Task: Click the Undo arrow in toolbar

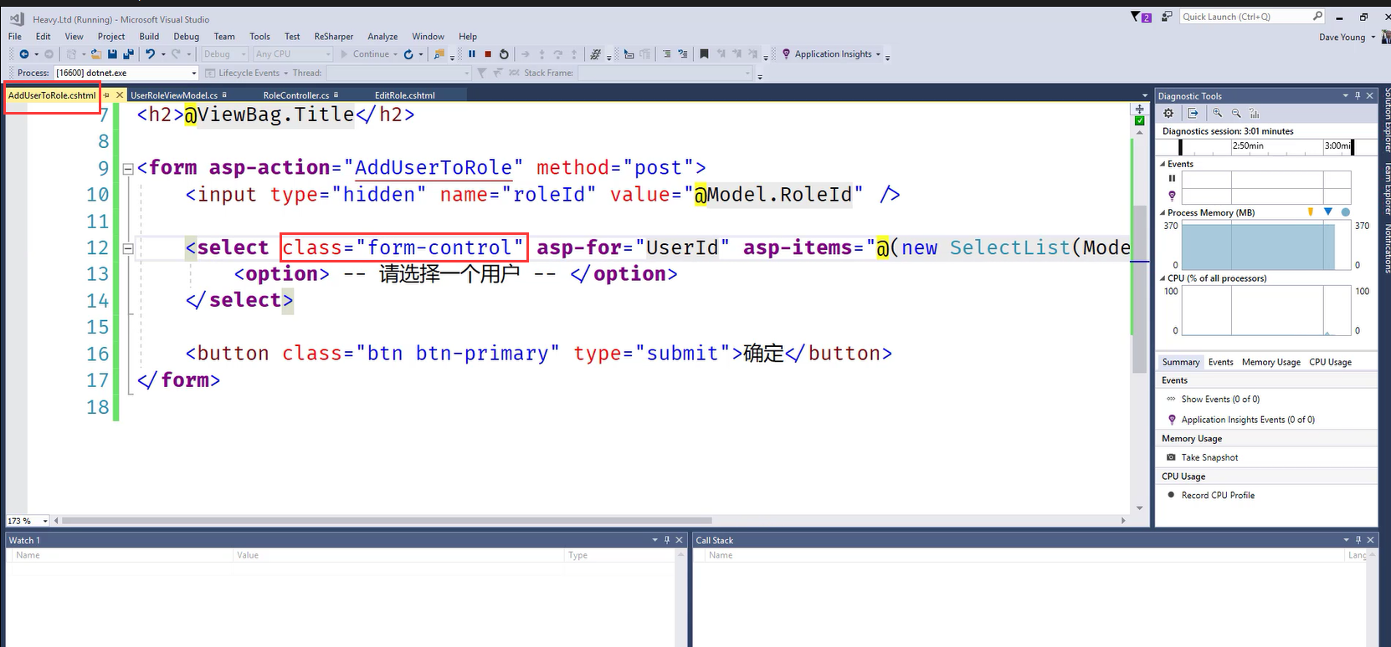Action: click(150, 54)
